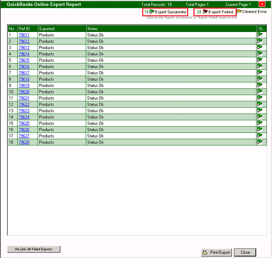
Task: Click the Exported column header
Action: click(62, 28)
